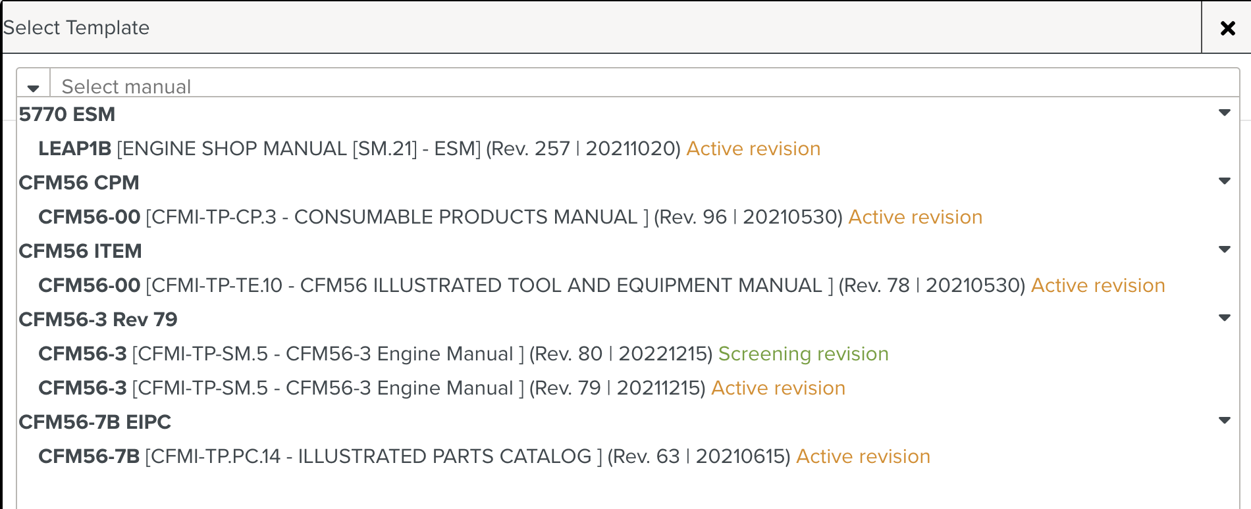The image size is (1251, 509).
Task: Collapse the CFM56 CPM group arrow
Action: click(x=1225, y=181)
